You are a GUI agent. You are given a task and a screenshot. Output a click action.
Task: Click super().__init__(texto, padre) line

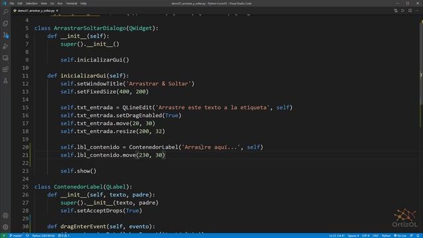click(109, 203)
